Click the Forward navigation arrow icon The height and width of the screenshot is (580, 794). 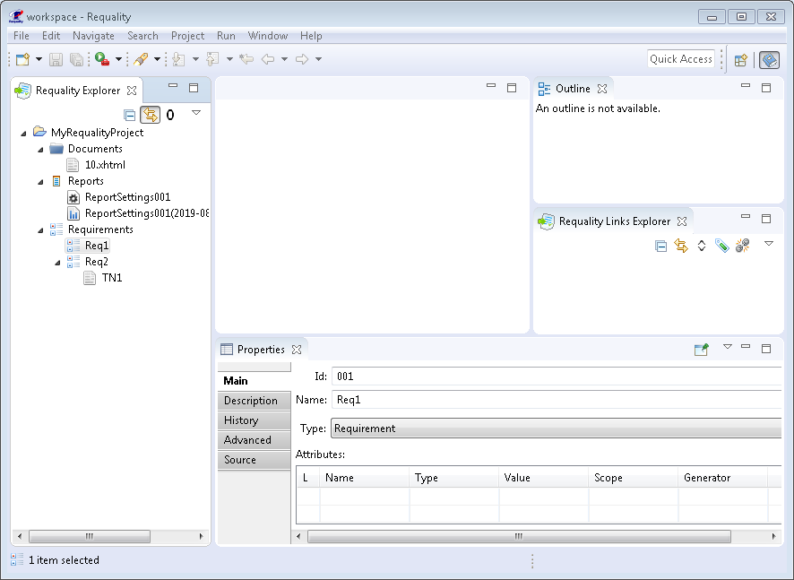(302, 59)
